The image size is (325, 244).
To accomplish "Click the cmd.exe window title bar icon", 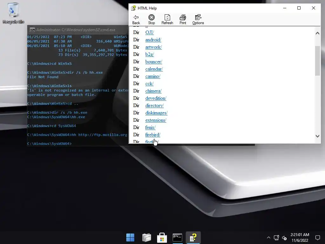I will pos(32,30).
